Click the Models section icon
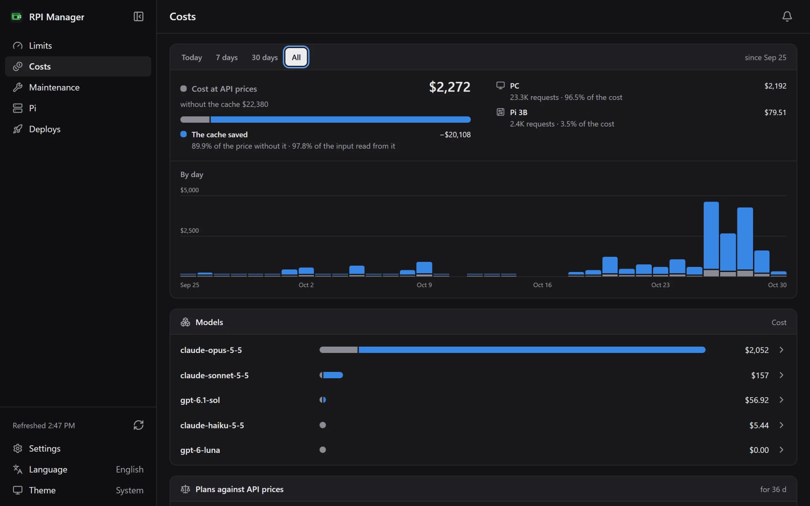Image resolution: width=810 pixels, height=506 pixels. click(185, 322)
